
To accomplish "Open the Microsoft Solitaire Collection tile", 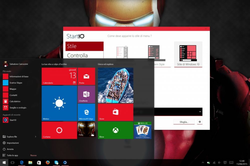I will click(x=142, y=130).
